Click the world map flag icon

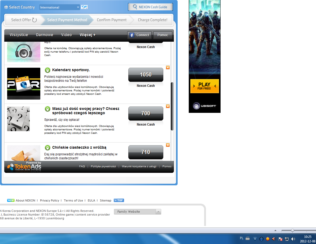[84, 7]
